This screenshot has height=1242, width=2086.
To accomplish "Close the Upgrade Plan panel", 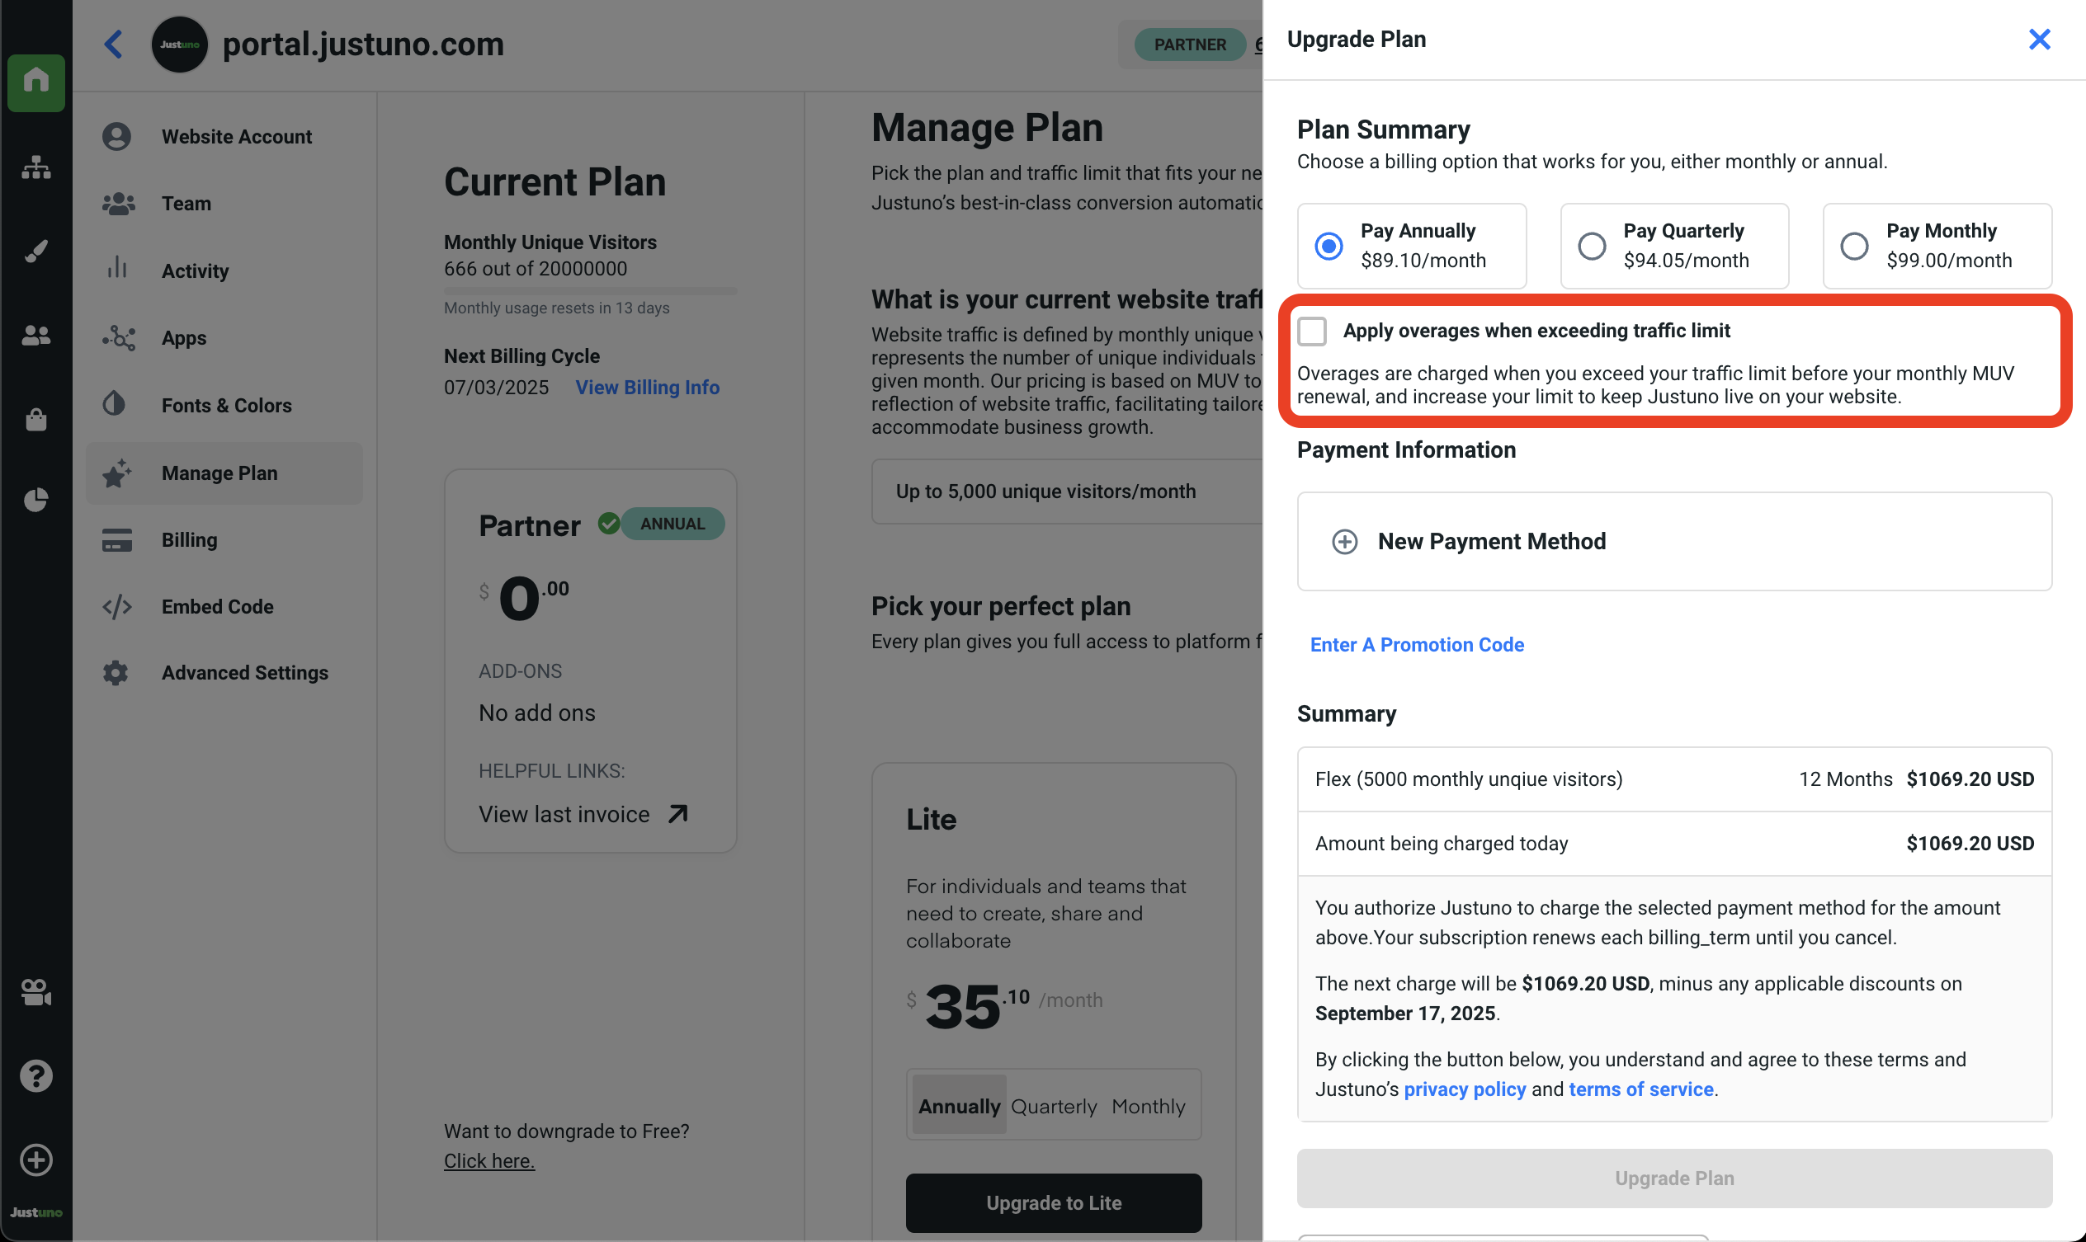I will pos(2039,40).
